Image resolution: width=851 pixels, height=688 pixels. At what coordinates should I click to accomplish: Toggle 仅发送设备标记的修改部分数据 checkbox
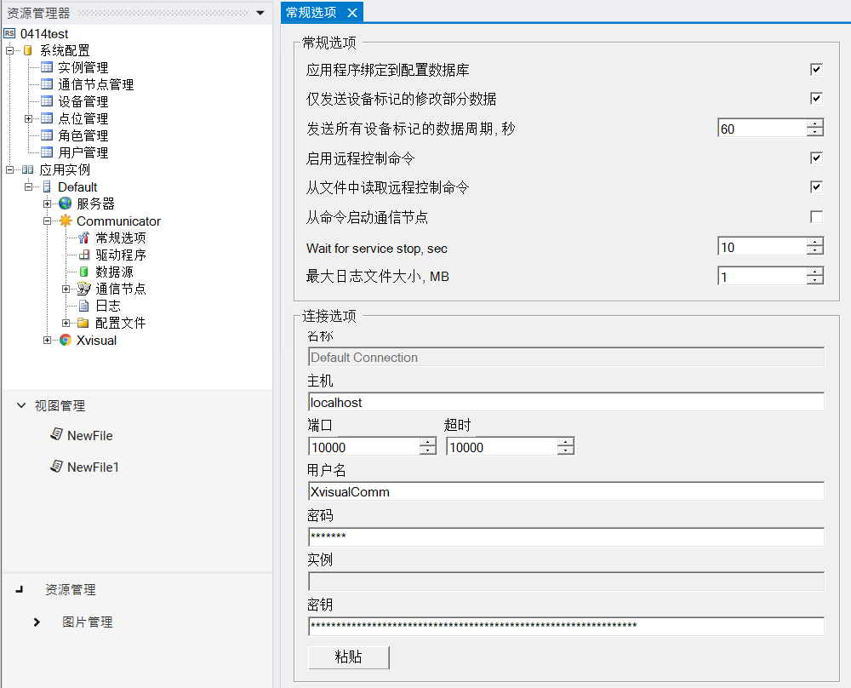pyautogui.click(x=816, y=98)
